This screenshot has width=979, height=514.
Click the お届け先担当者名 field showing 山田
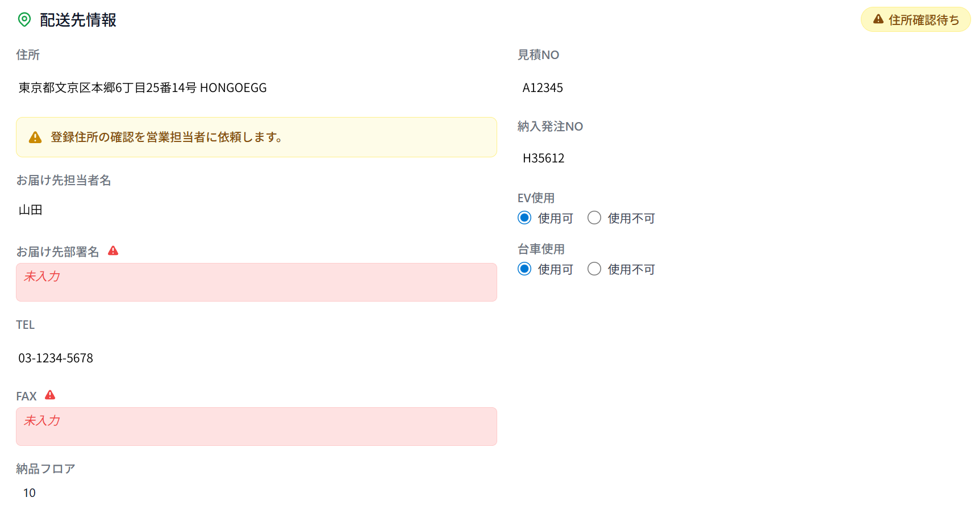31,210
